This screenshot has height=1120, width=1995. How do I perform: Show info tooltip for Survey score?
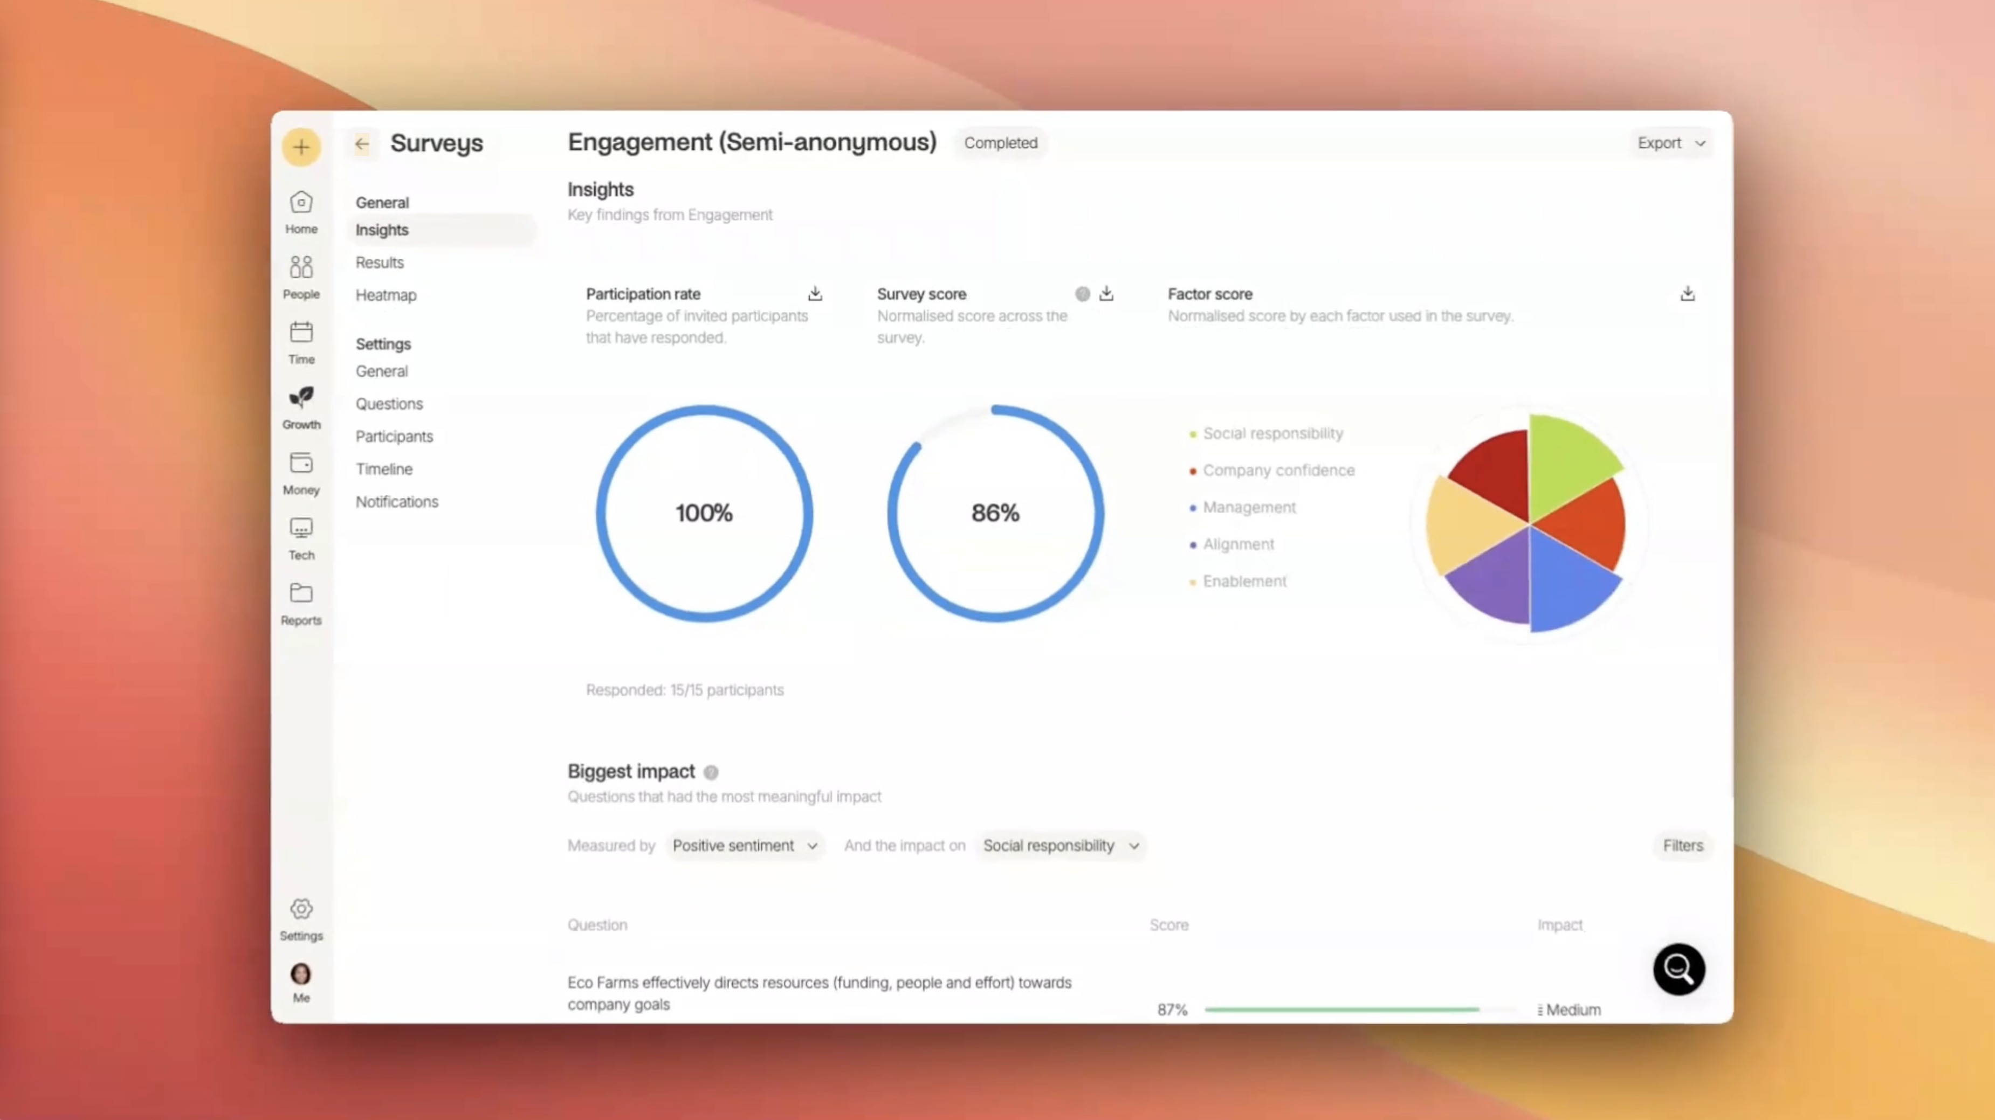(1083, 294)
